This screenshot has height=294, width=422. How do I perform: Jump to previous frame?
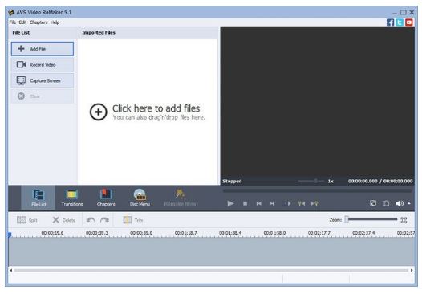258,203
